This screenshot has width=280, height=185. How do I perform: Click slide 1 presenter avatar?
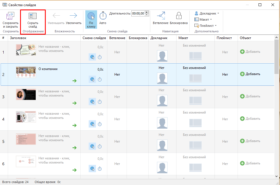pyautogui.click(x=162, y=56)
